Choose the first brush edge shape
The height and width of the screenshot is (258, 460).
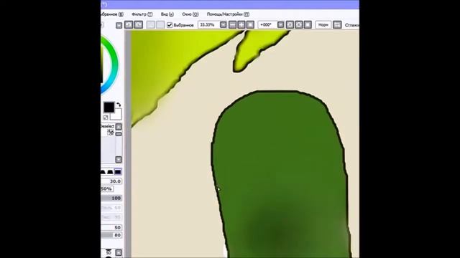(103, 172)
